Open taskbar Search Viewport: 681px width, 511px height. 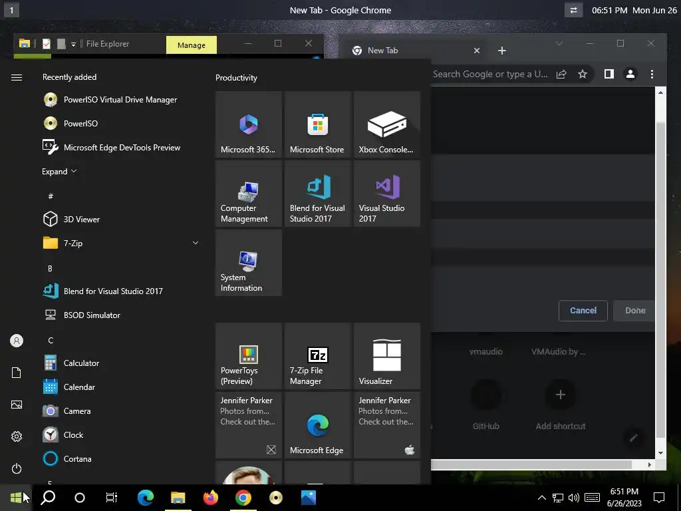click(48, 498)
